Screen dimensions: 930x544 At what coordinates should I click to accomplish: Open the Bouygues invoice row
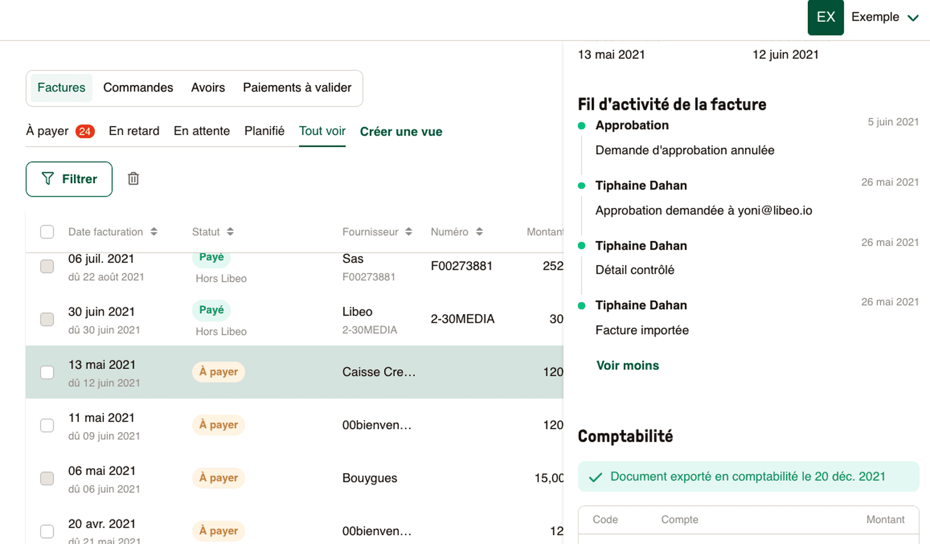pyautogui.click(x=370, y=478)
